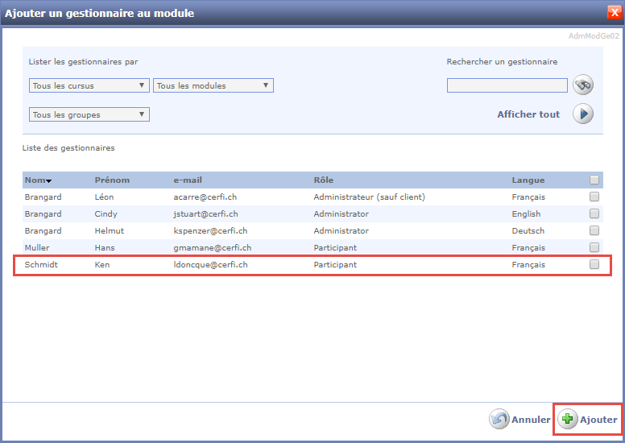Tick the select-all checkbox in header
The width and height of the screenshot is (625, 443).
coord(594,180)
